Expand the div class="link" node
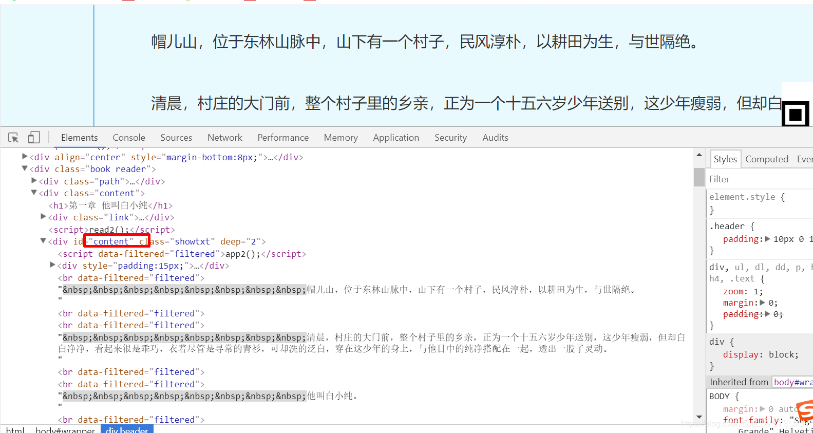The width and height of the screenshot is (813, 433). [43, 217]
